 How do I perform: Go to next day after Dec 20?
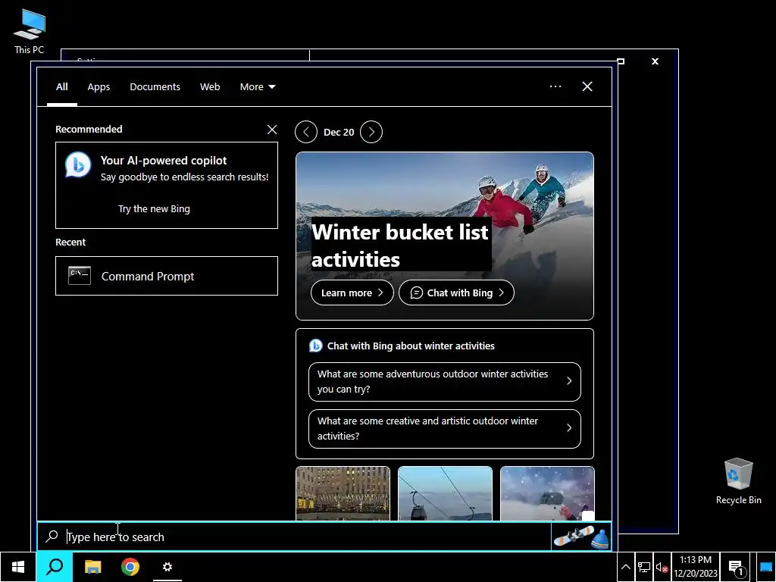371,132
